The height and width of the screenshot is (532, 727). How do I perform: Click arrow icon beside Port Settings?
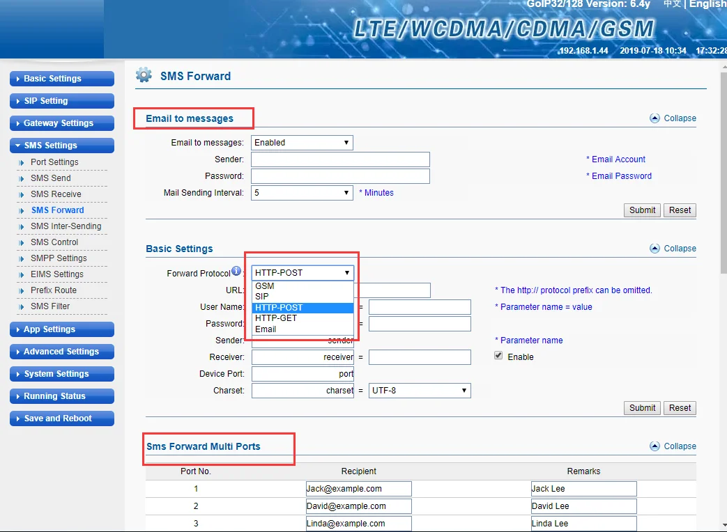(x=22, y=162)
